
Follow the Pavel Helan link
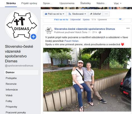[71, 41]
